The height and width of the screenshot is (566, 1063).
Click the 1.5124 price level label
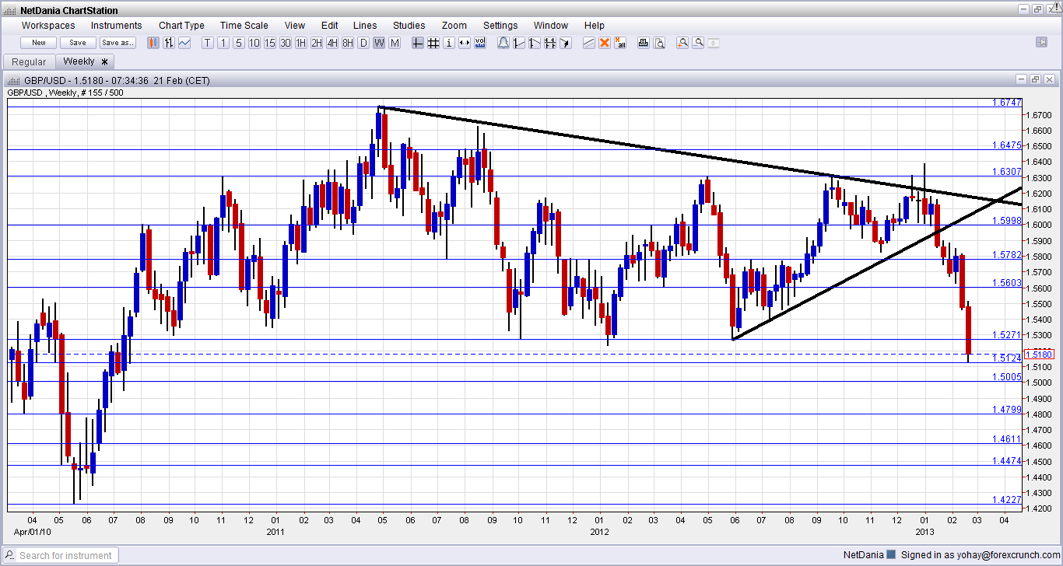pos(1006,358)
